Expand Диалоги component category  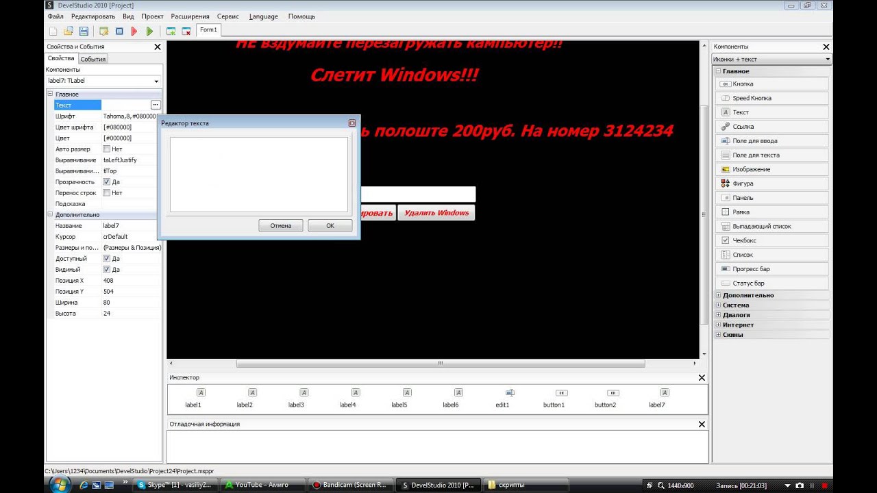point(718,315)
